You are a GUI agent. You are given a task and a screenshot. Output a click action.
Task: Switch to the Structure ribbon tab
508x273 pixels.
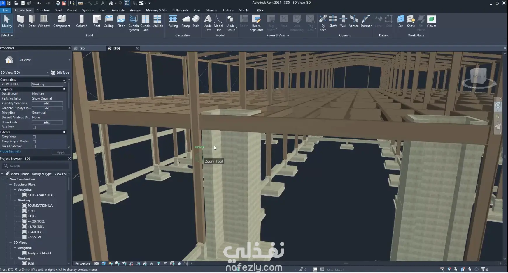43,10
